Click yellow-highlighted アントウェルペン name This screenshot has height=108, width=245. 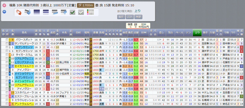pyautogui.click(x=24, y=104)
